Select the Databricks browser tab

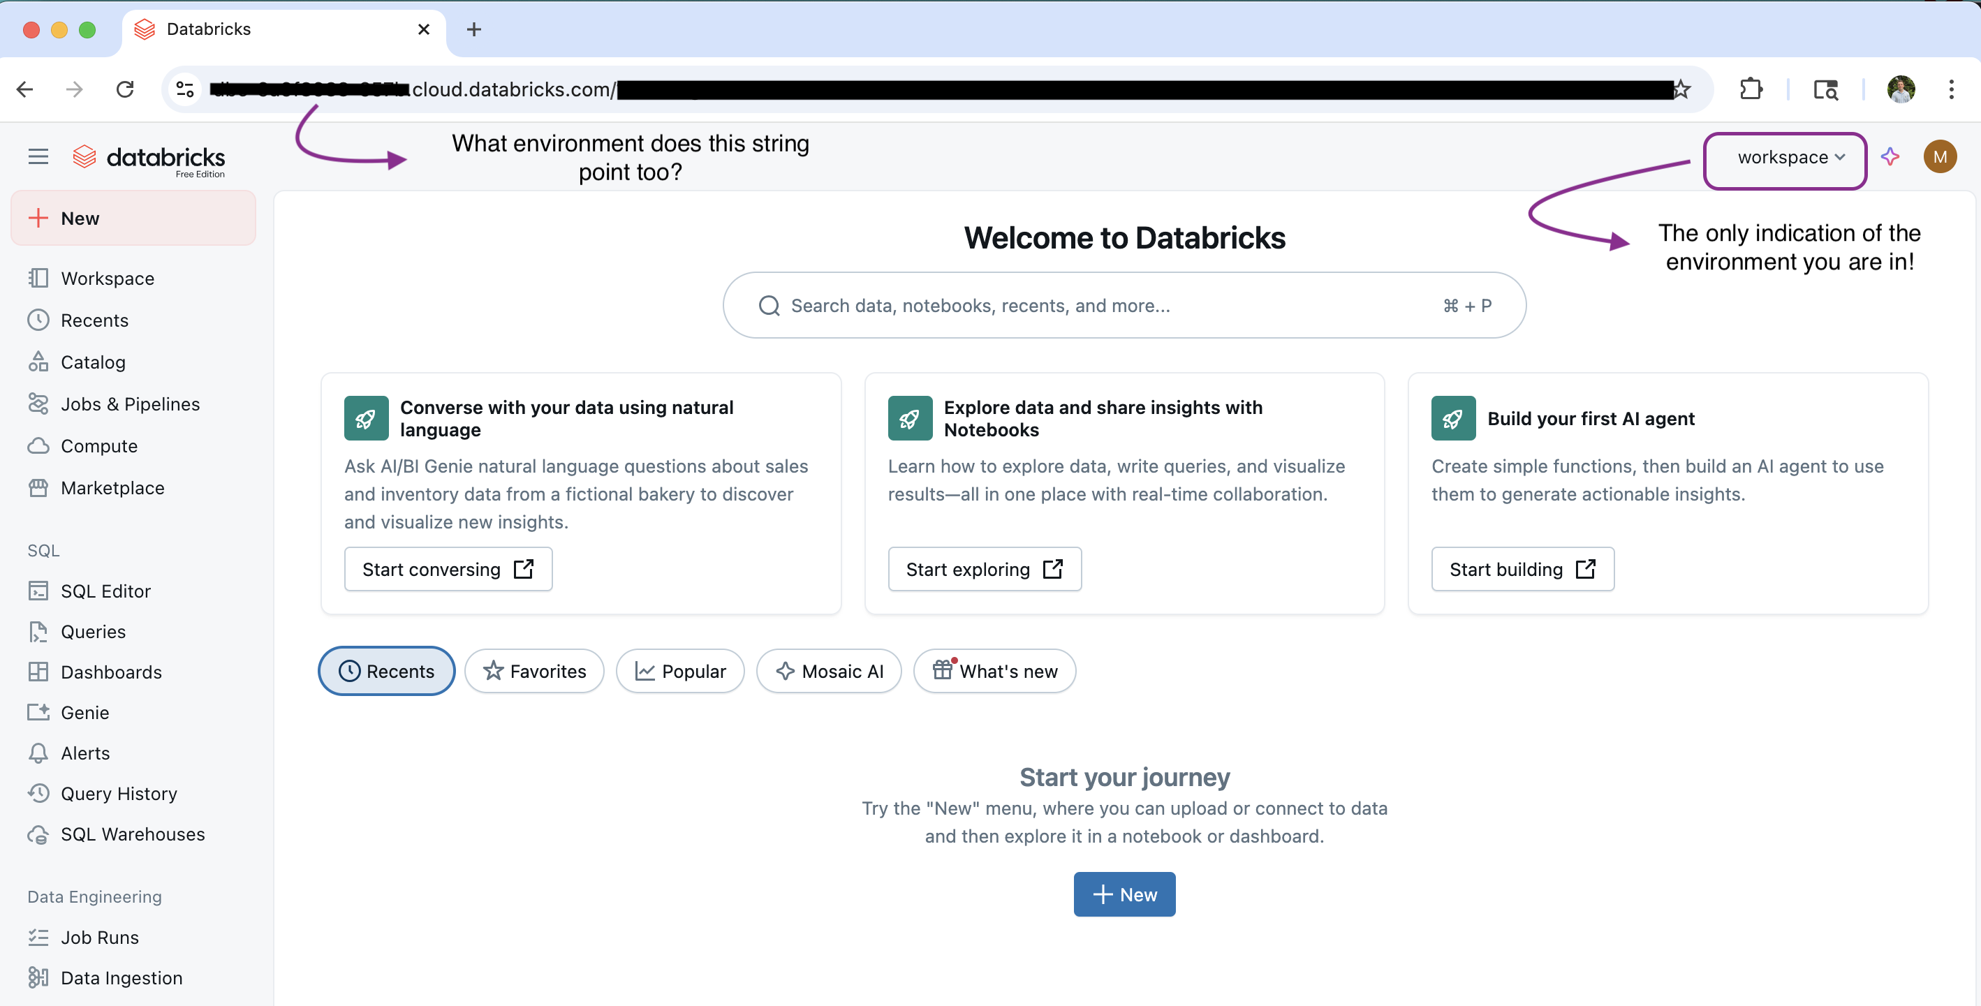click(283, 29)
